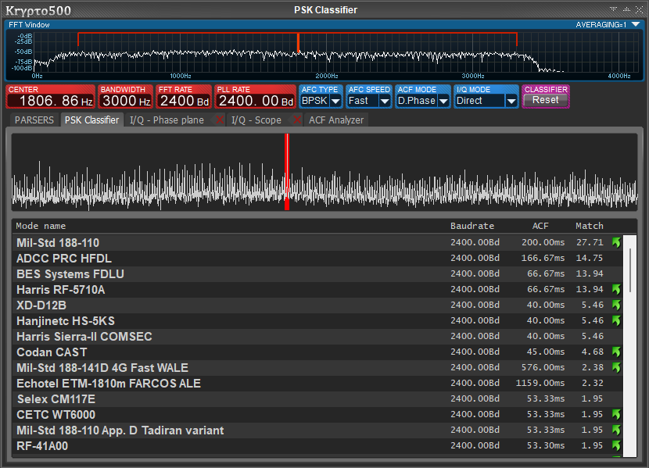Click the ACF column header

[x=540, y=226]
